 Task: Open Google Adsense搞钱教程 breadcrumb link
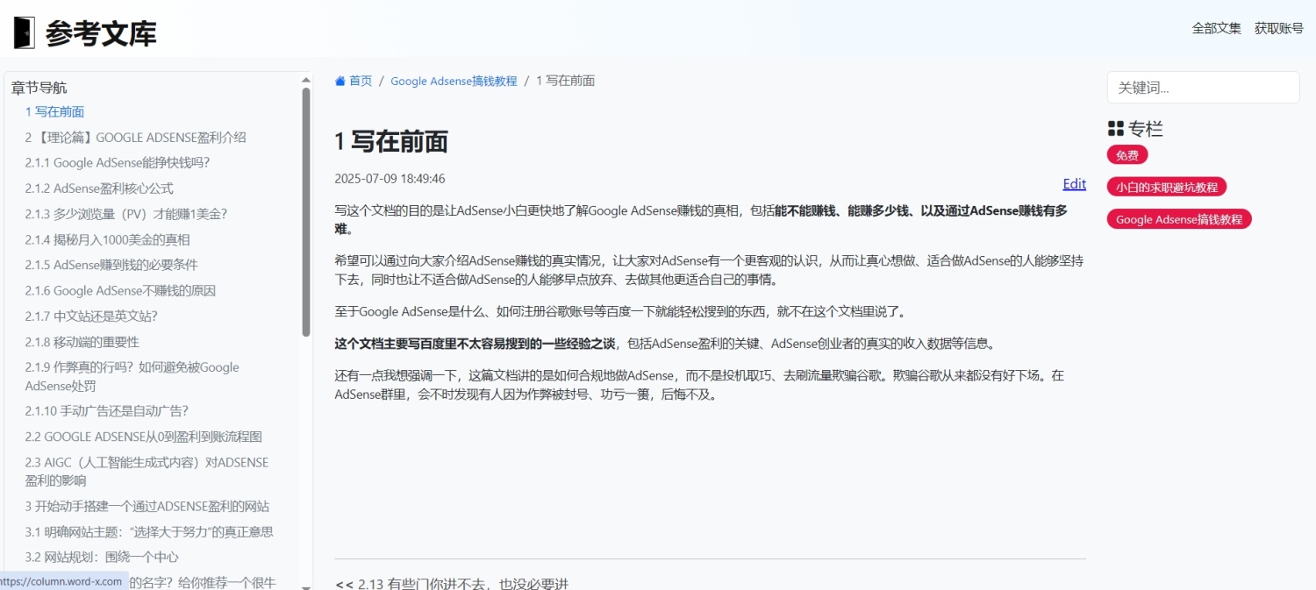pyautogui.click(x=454, y=81)
